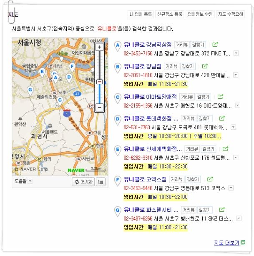Zoom out with the map minus button
254x256 pixels.
point(99,108)
